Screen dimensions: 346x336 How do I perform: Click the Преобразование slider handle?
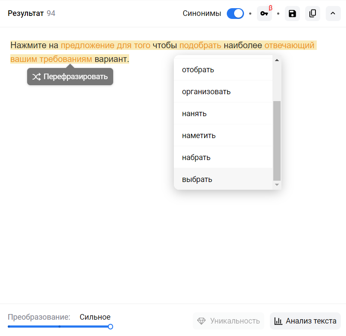point(111,327)
